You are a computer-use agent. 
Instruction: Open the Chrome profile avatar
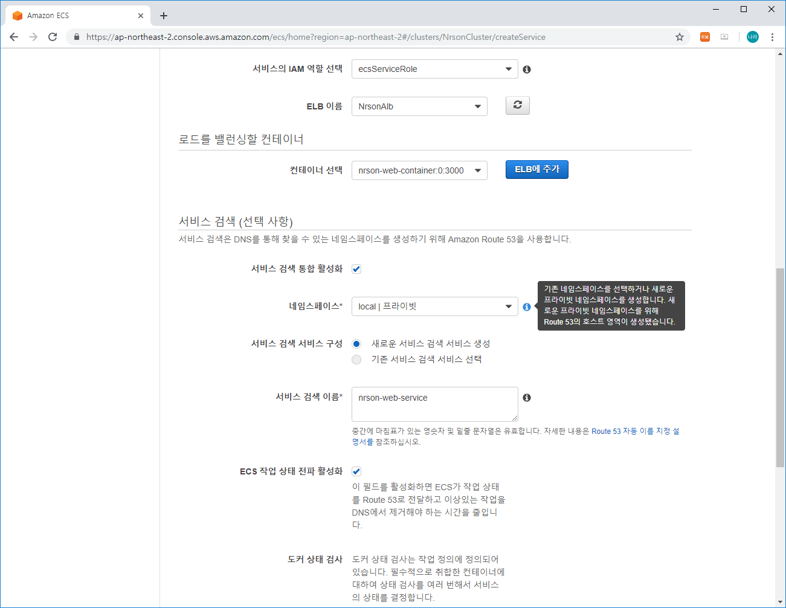click(x=753, y=37)
